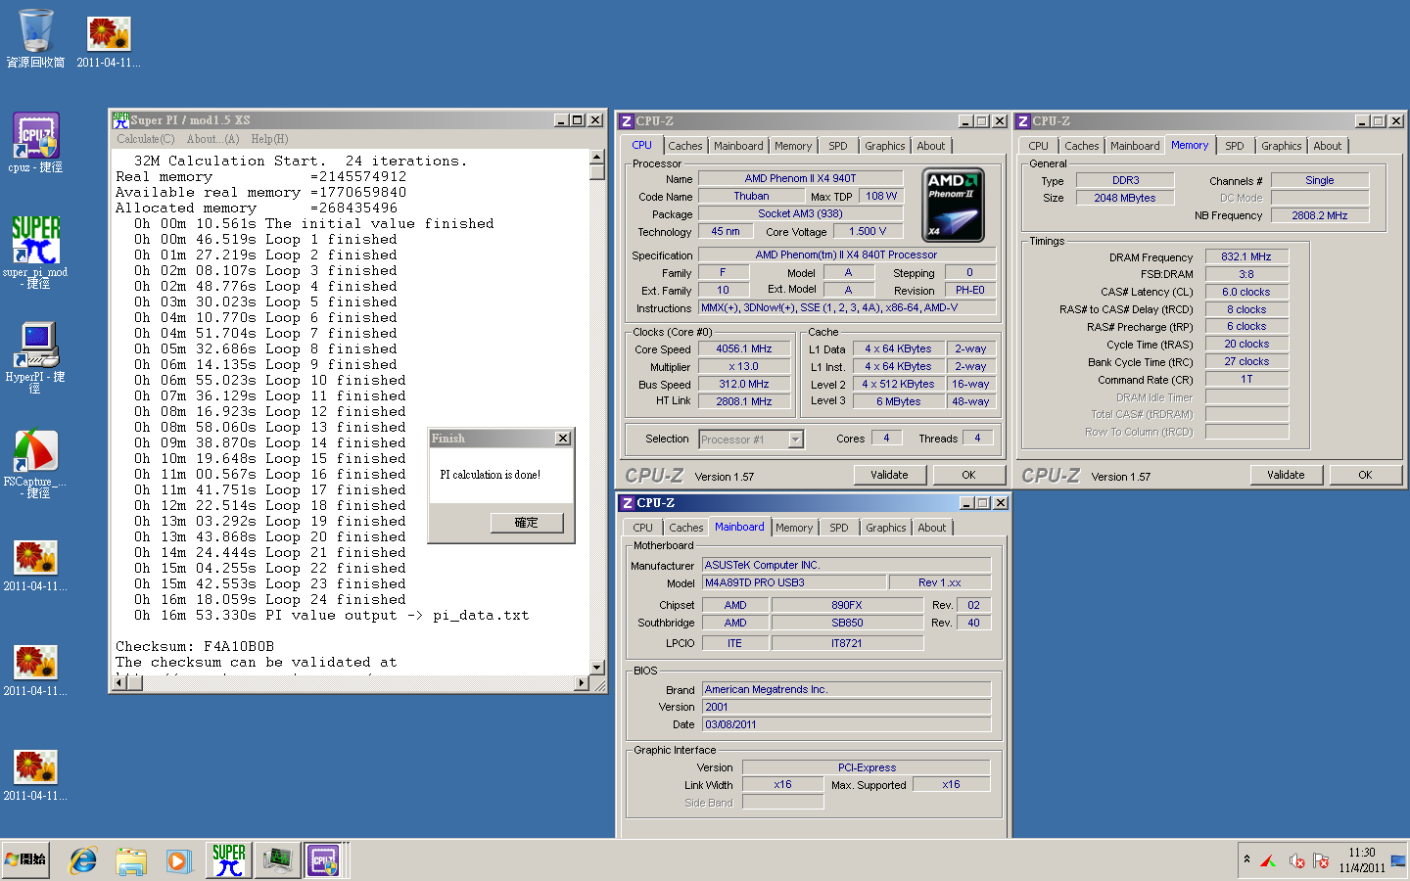Select the DRAM Frequency 832.1 MHz value

[1246, 257]
